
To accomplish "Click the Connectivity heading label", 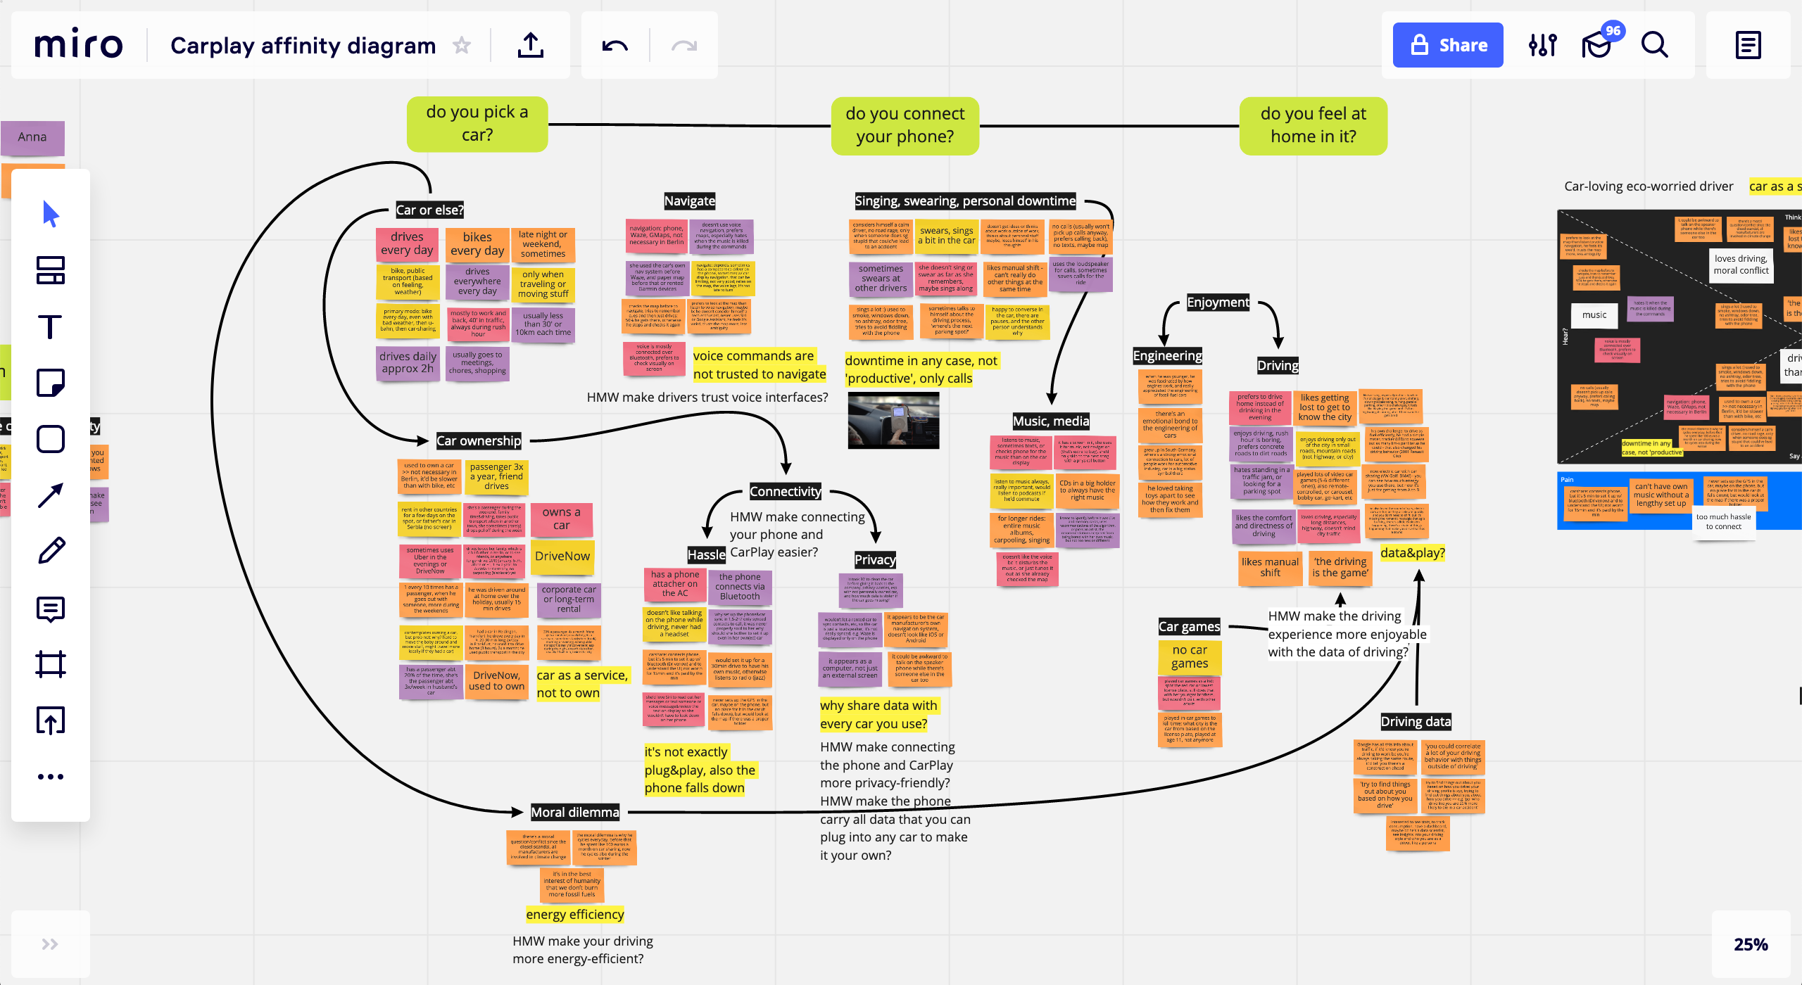I will (785, 492).
